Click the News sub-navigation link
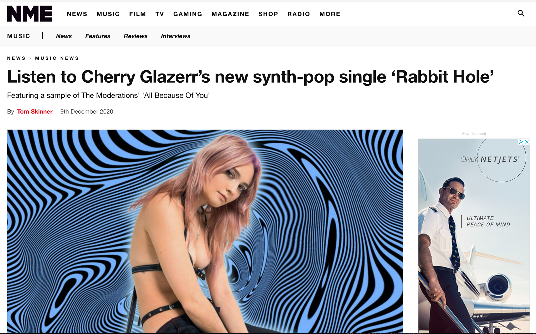This screenshot has width=536, height=334. tap(64, 36)
